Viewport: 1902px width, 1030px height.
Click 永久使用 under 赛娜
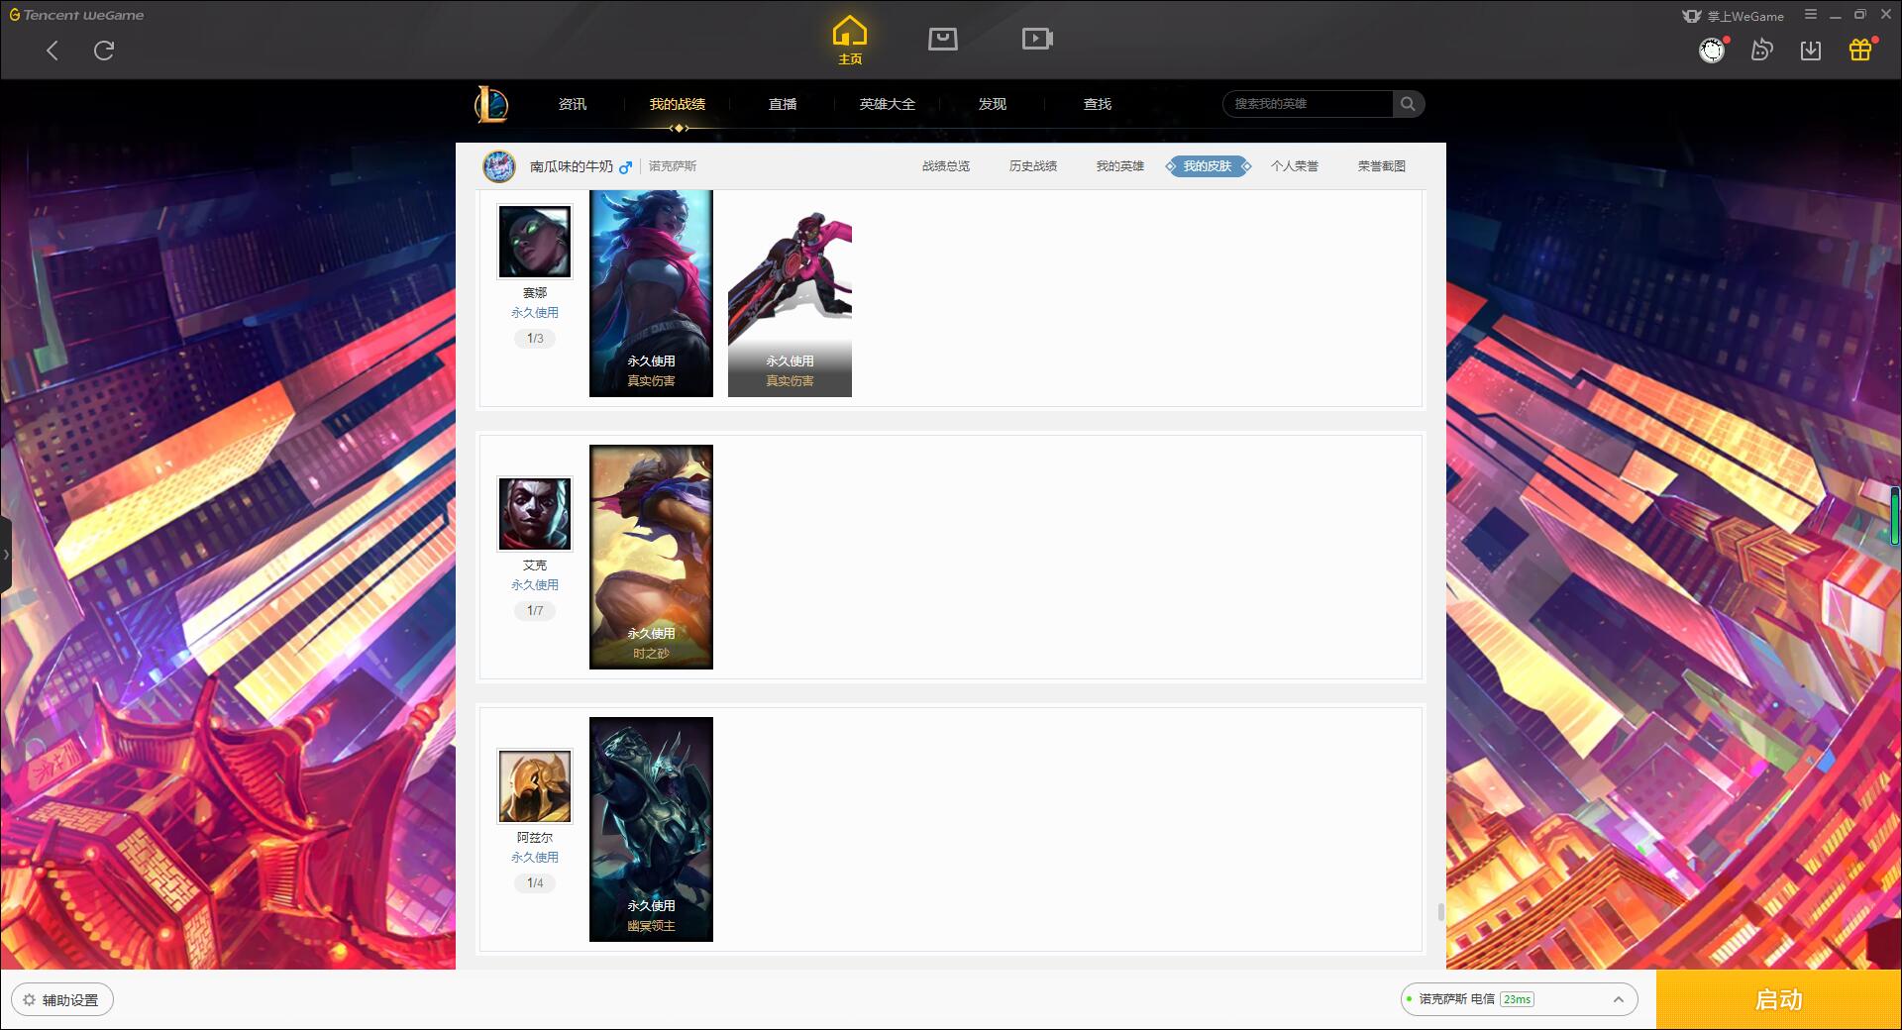coord(535,312)
